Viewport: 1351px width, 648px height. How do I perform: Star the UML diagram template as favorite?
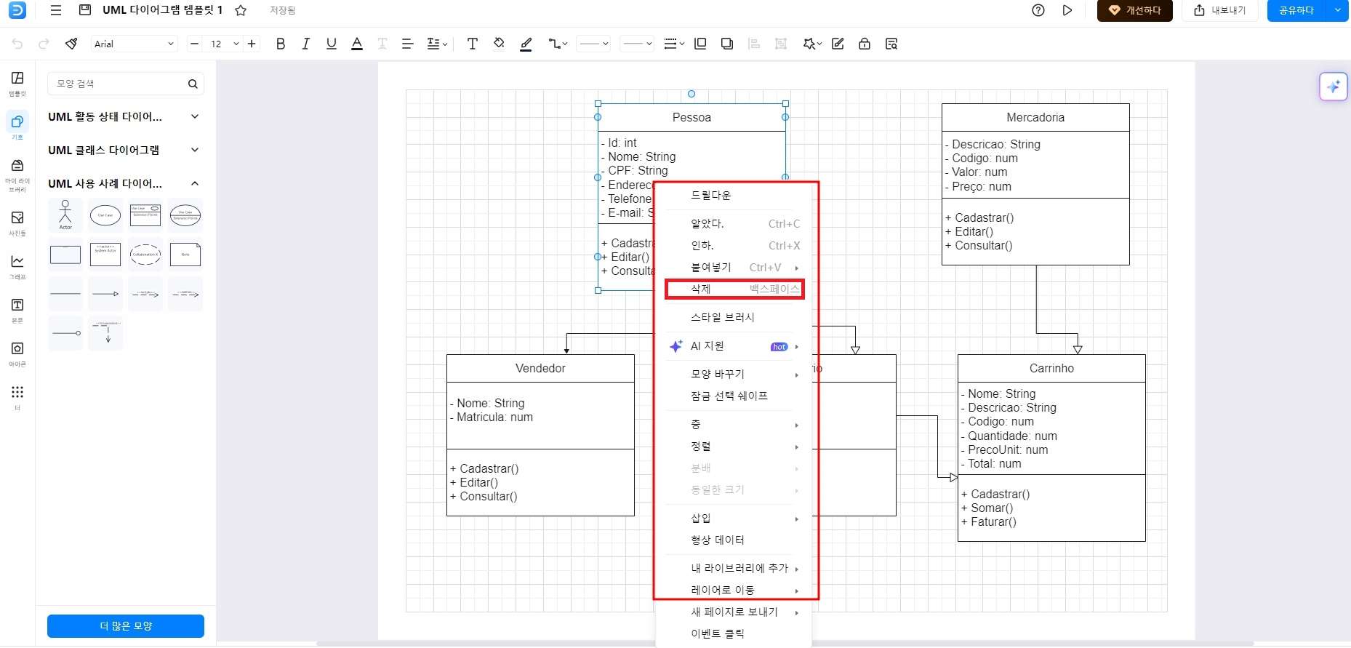click(241, 10)
